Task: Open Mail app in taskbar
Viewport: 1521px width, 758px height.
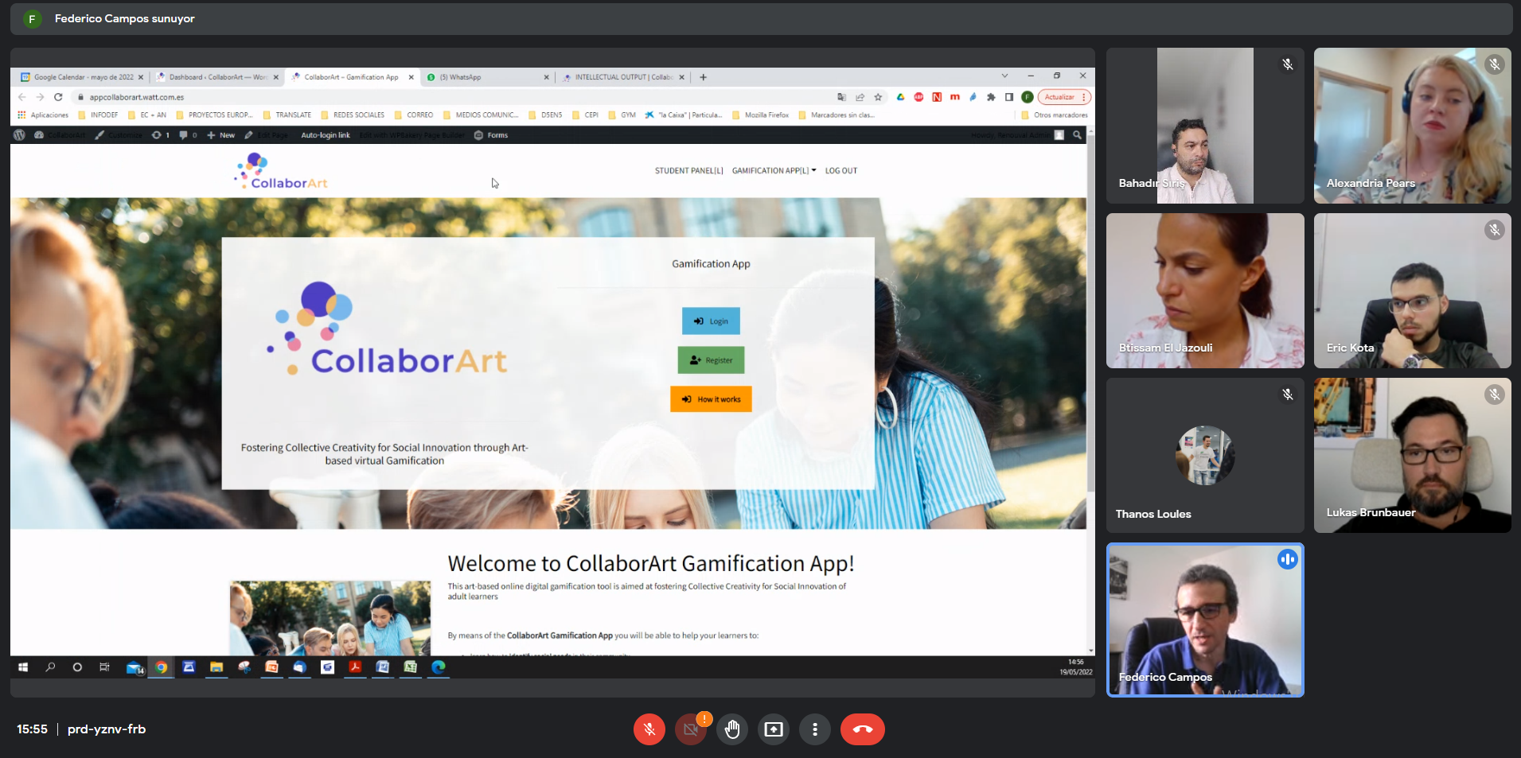Action: [135, 667]
